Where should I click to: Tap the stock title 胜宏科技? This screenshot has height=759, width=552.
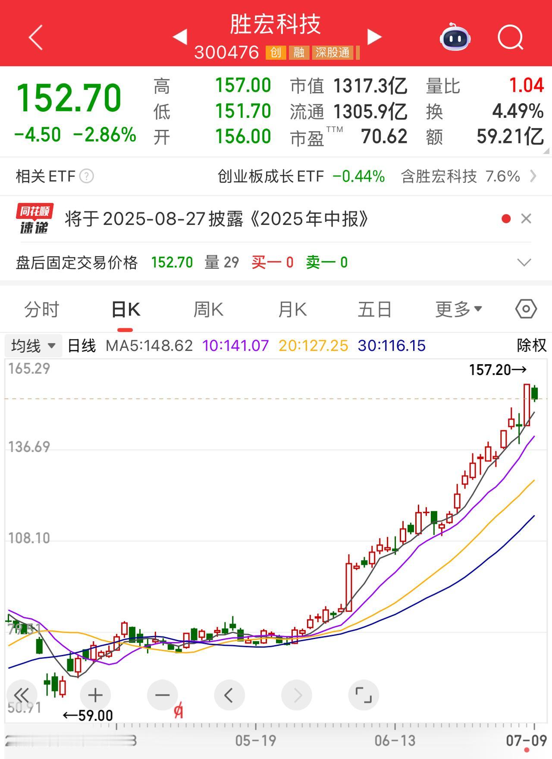pos(276,24)
